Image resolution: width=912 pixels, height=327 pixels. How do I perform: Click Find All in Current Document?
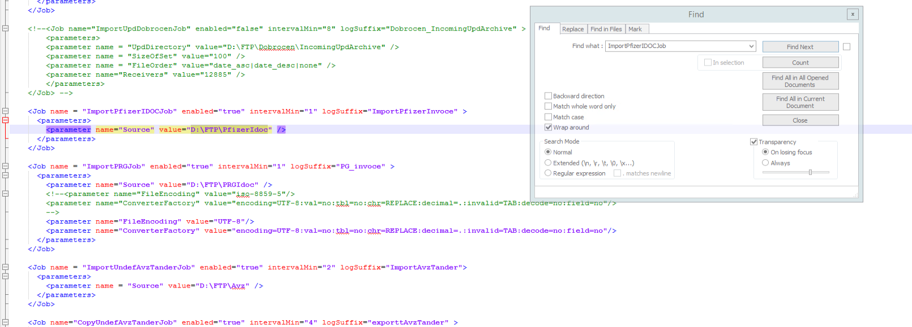pos(800,102)
